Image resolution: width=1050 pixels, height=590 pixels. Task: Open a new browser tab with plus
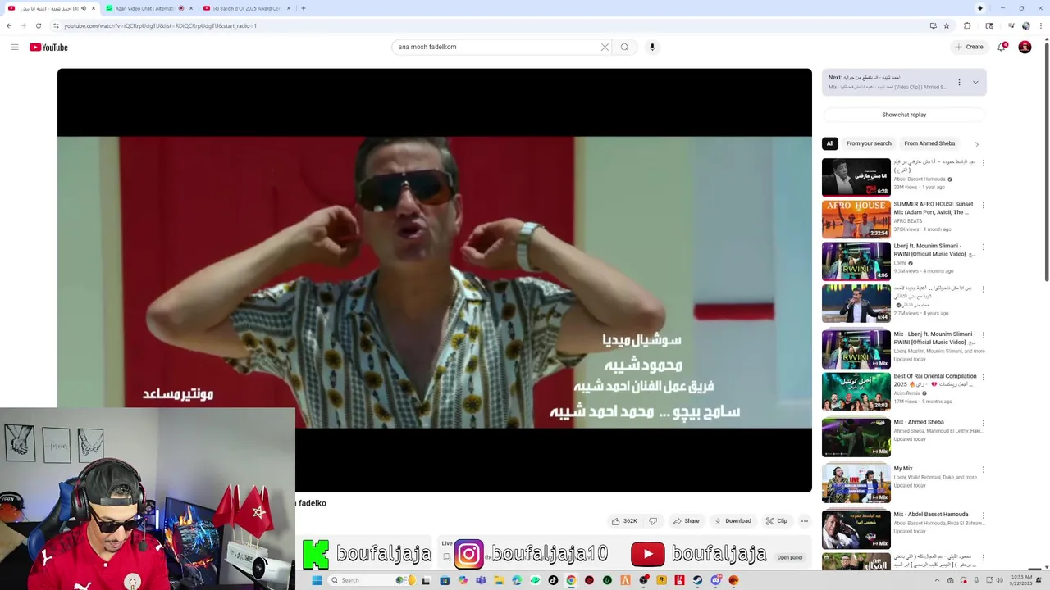304,8
